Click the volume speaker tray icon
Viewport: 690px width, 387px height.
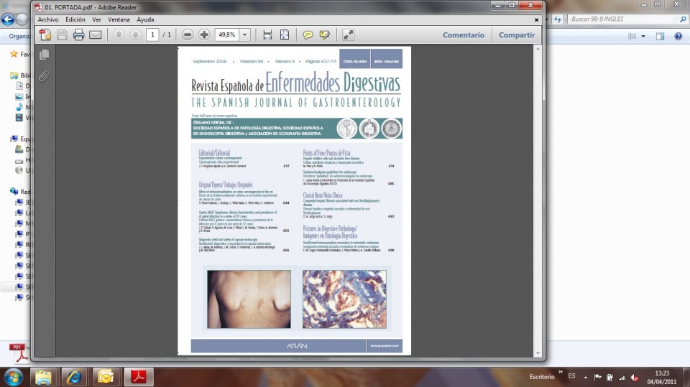coord(635,378)
